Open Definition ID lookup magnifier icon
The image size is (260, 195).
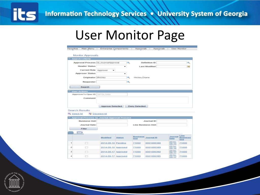[x=188, y=63]
